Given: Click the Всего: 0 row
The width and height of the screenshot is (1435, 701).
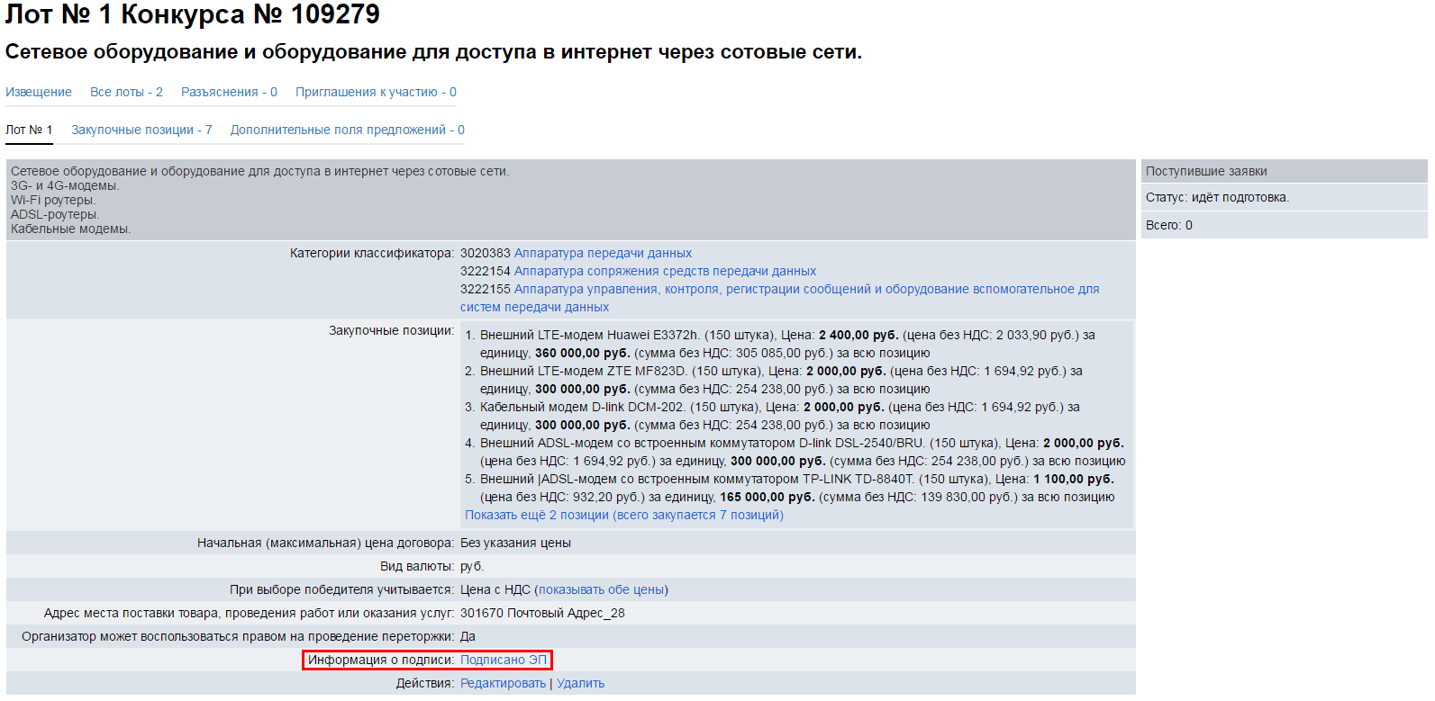Looking at the screenshot, I should (x=1168, y=225).
